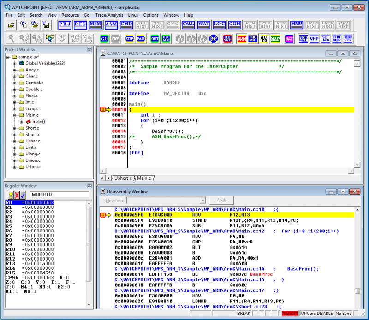Select the R0 register row

tap(30, 203)
